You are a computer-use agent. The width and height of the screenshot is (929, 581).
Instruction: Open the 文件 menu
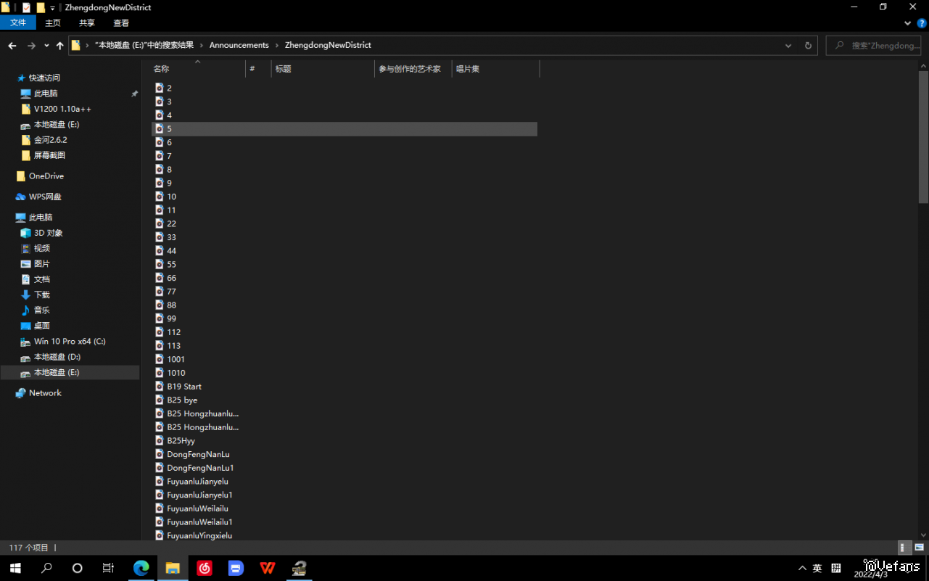pyautogui.click(x=18, y=23)
